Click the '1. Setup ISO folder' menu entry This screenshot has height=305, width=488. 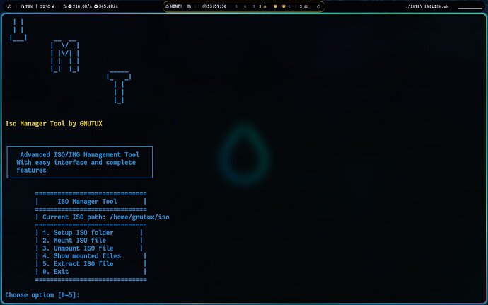coord(78,233)
